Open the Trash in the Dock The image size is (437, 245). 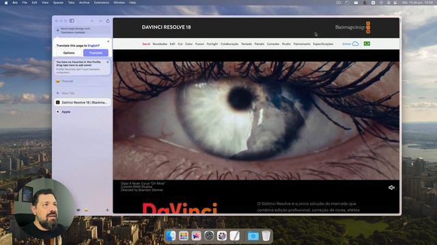pos(266,236)
